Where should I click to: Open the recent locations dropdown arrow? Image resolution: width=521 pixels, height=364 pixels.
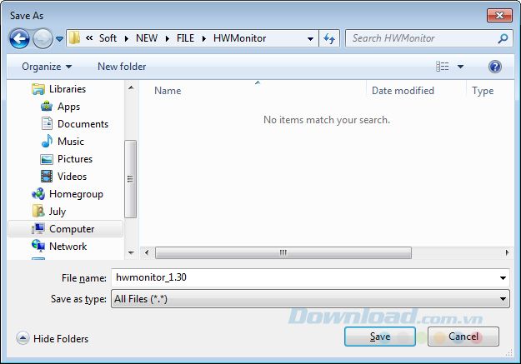(x=59, y=39)
